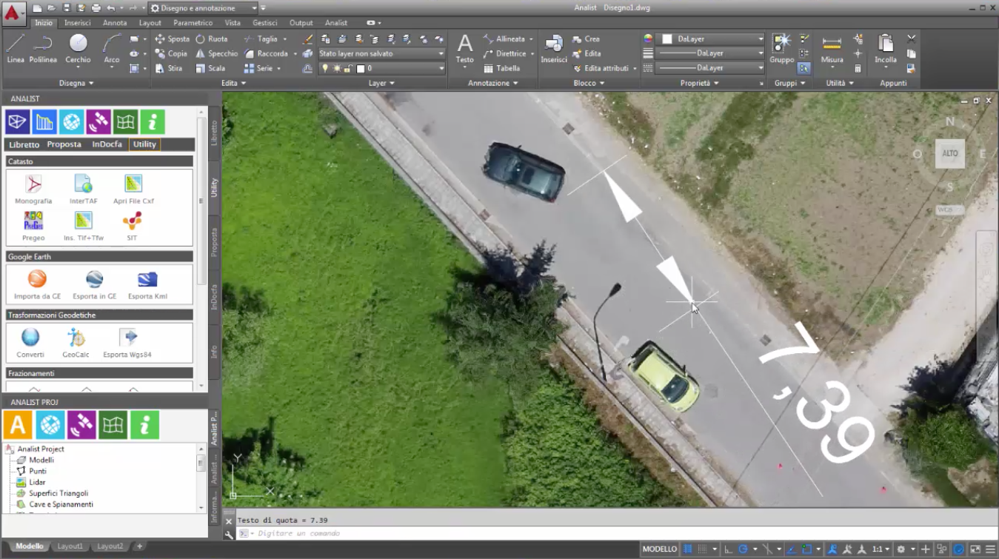Pick the Arco arc tool
The image size is (999, 559).
tap(111, 49)
